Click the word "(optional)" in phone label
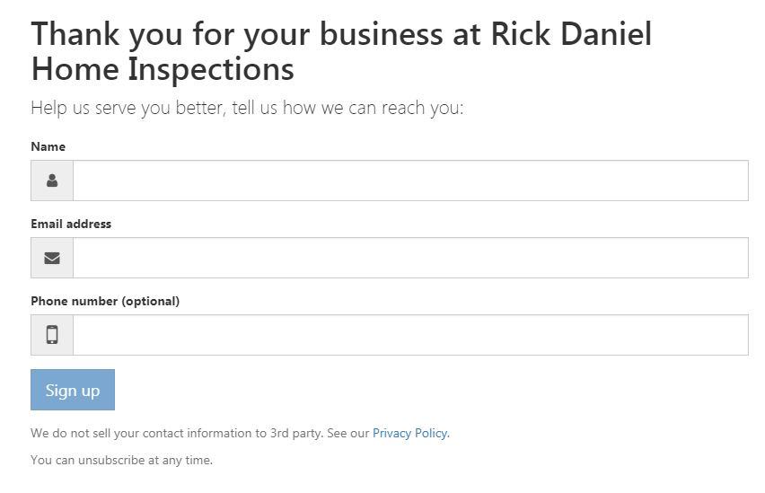This screenshot has width=765, height=493. (150, 301)
